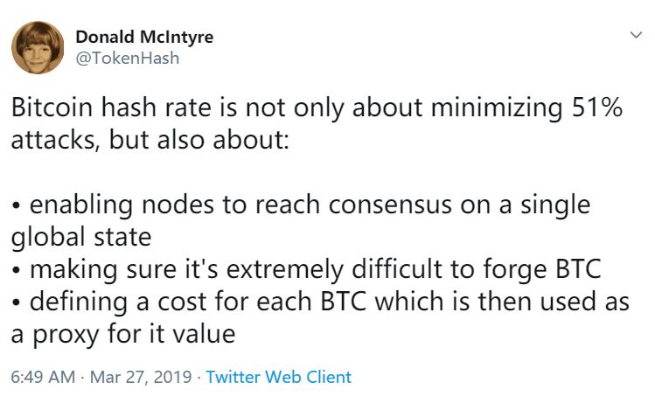Click the bullet dot before 'enabling nodes'
Image resolution: width=655 pixels, height=403 pixels.
click(16, 206)
